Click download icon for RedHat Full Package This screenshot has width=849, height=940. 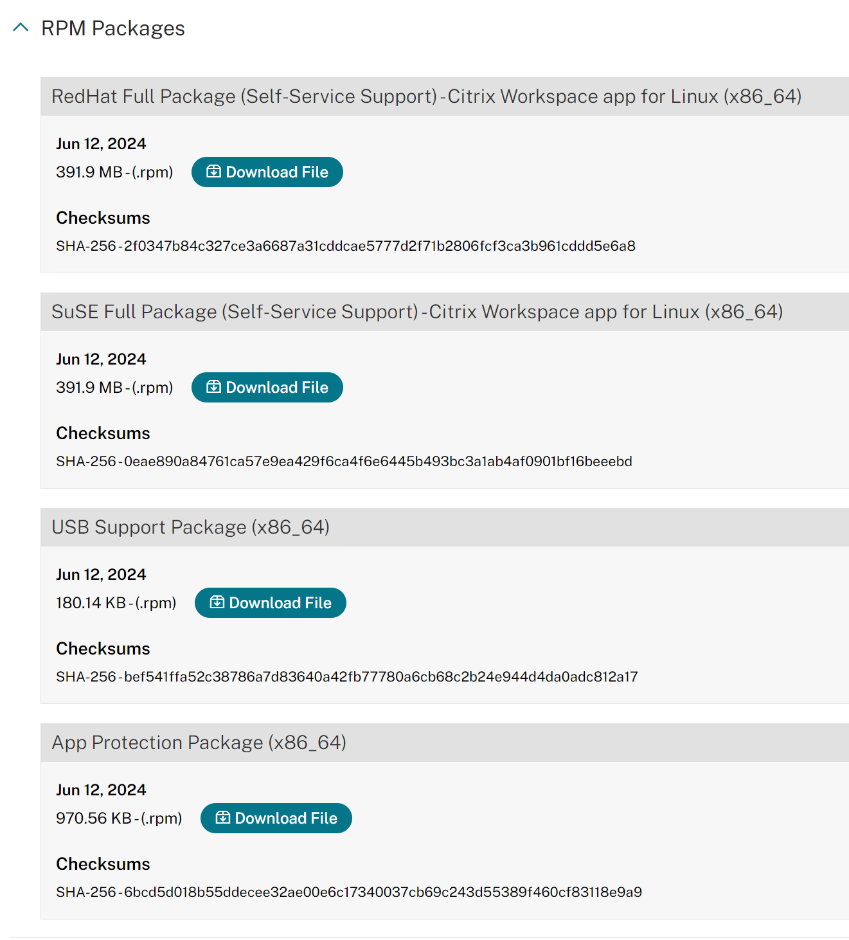coord(213,172)
